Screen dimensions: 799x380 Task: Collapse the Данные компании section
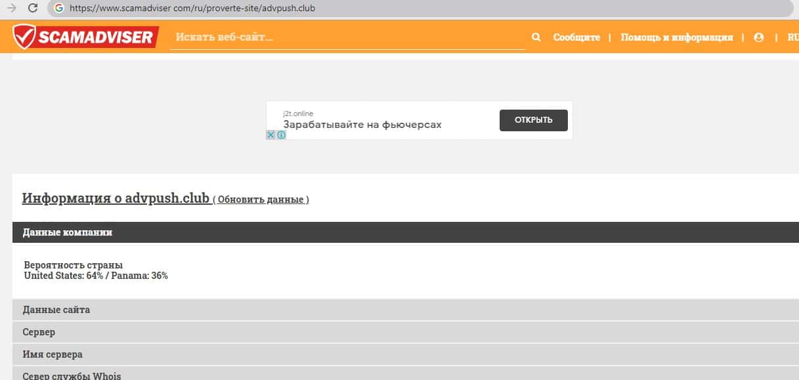405,232
